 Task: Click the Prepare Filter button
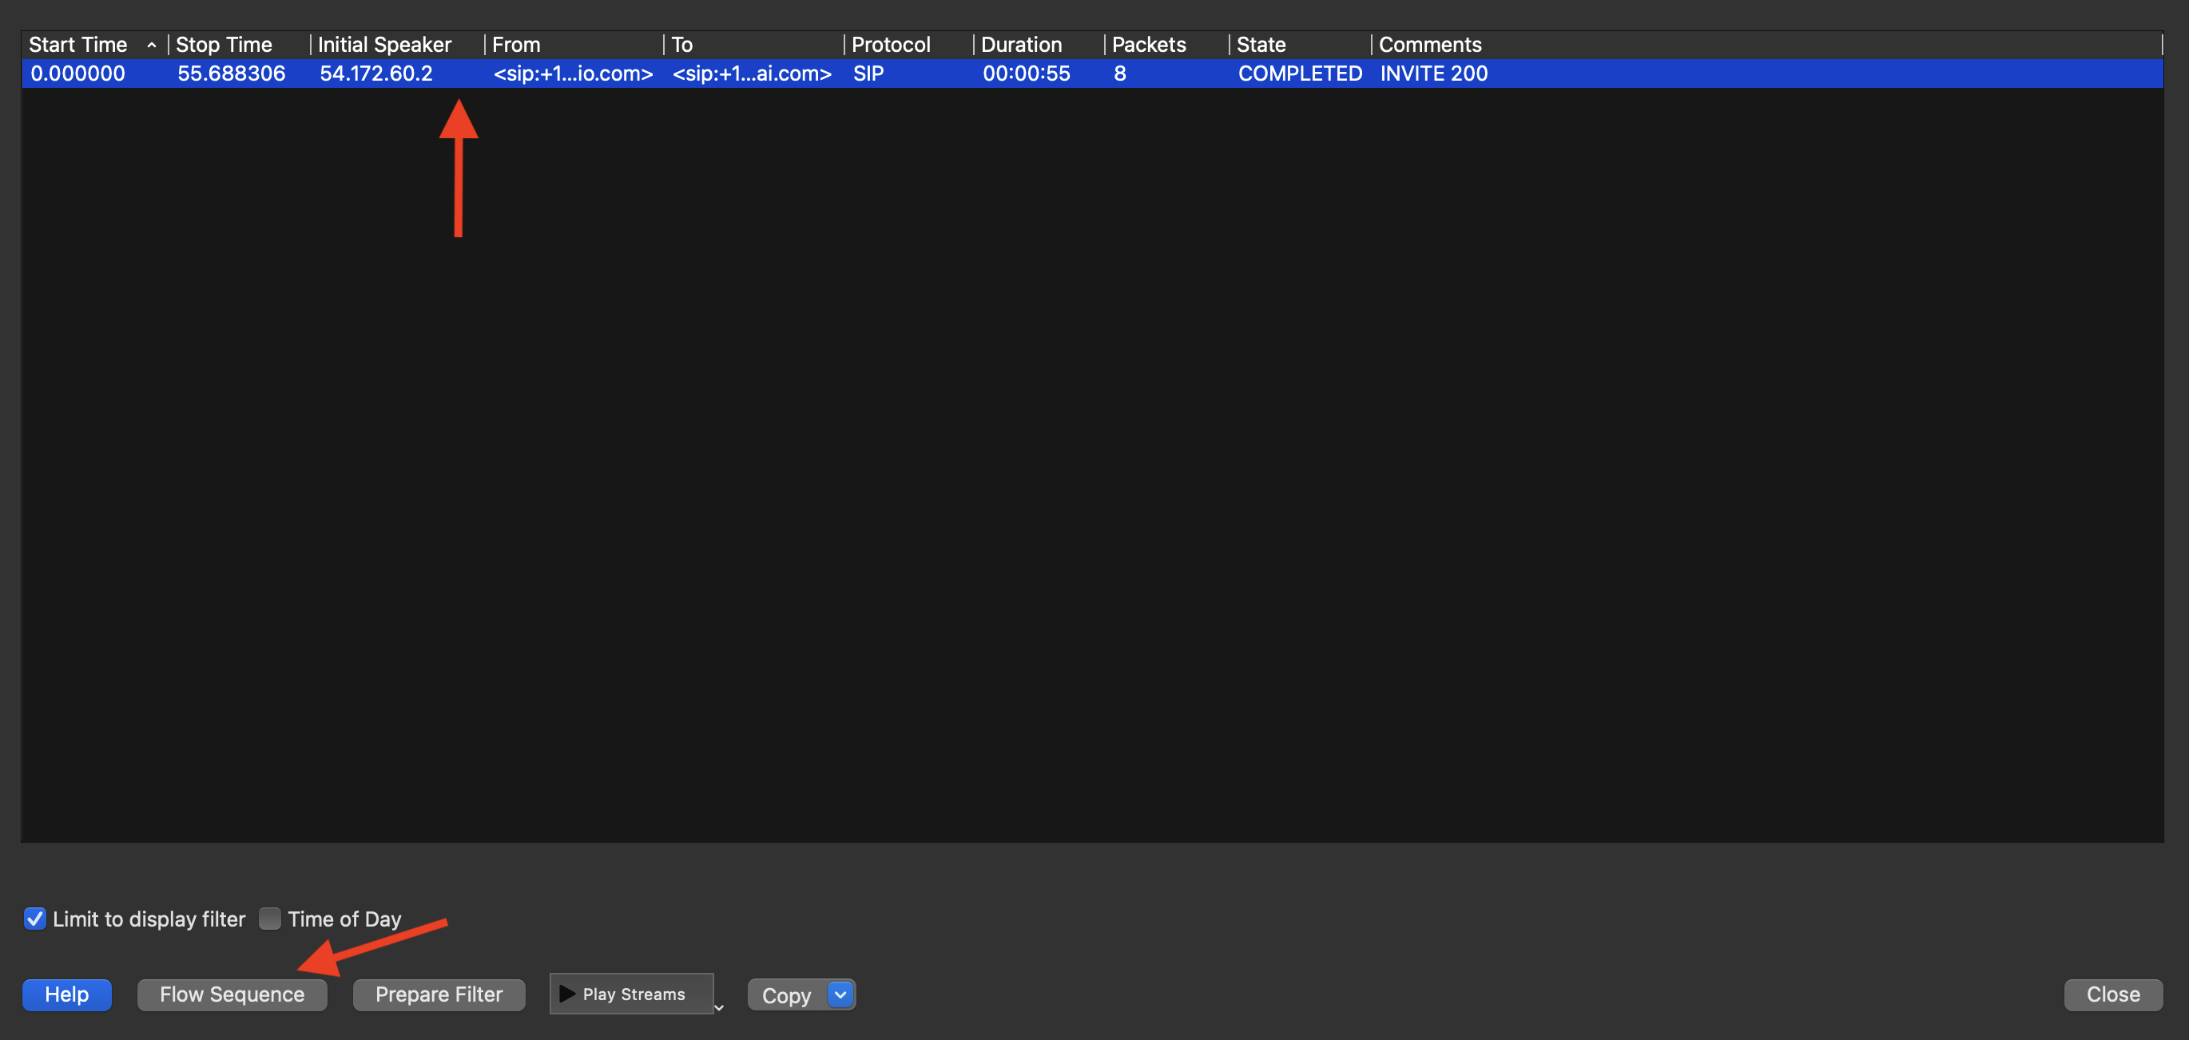point(439,993)
